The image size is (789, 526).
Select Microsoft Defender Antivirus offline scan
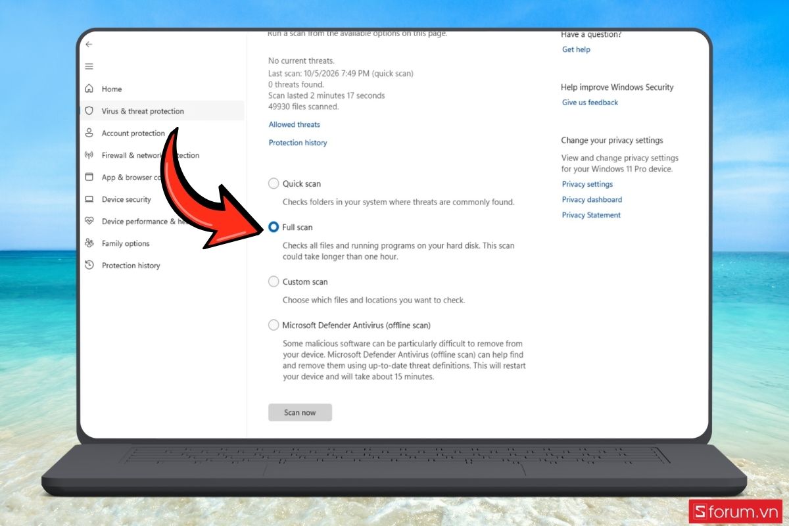pos(274,325)
